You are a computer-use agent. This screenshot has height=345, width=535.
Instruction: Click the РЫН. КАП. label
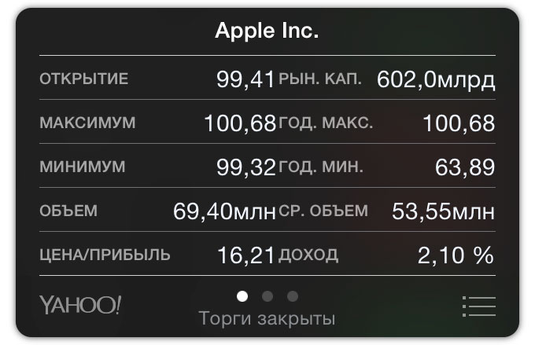(x=320, y=79)
